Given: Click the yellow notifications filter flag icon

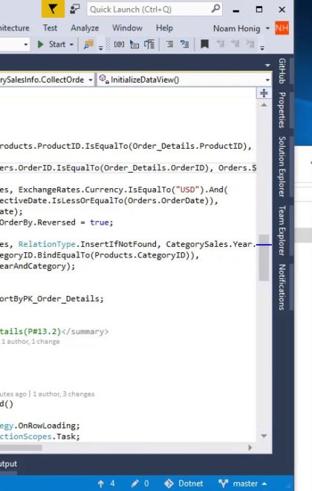Looking at the screenshot, I should [53, 9].
